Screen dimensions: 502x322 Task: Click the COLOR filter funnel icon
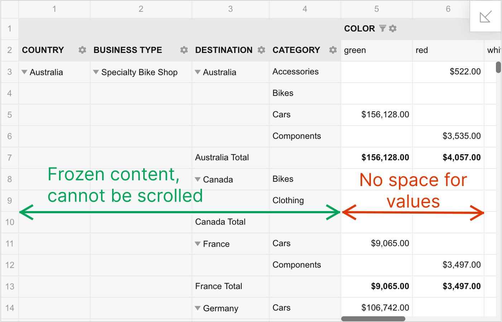coord(382,28)
